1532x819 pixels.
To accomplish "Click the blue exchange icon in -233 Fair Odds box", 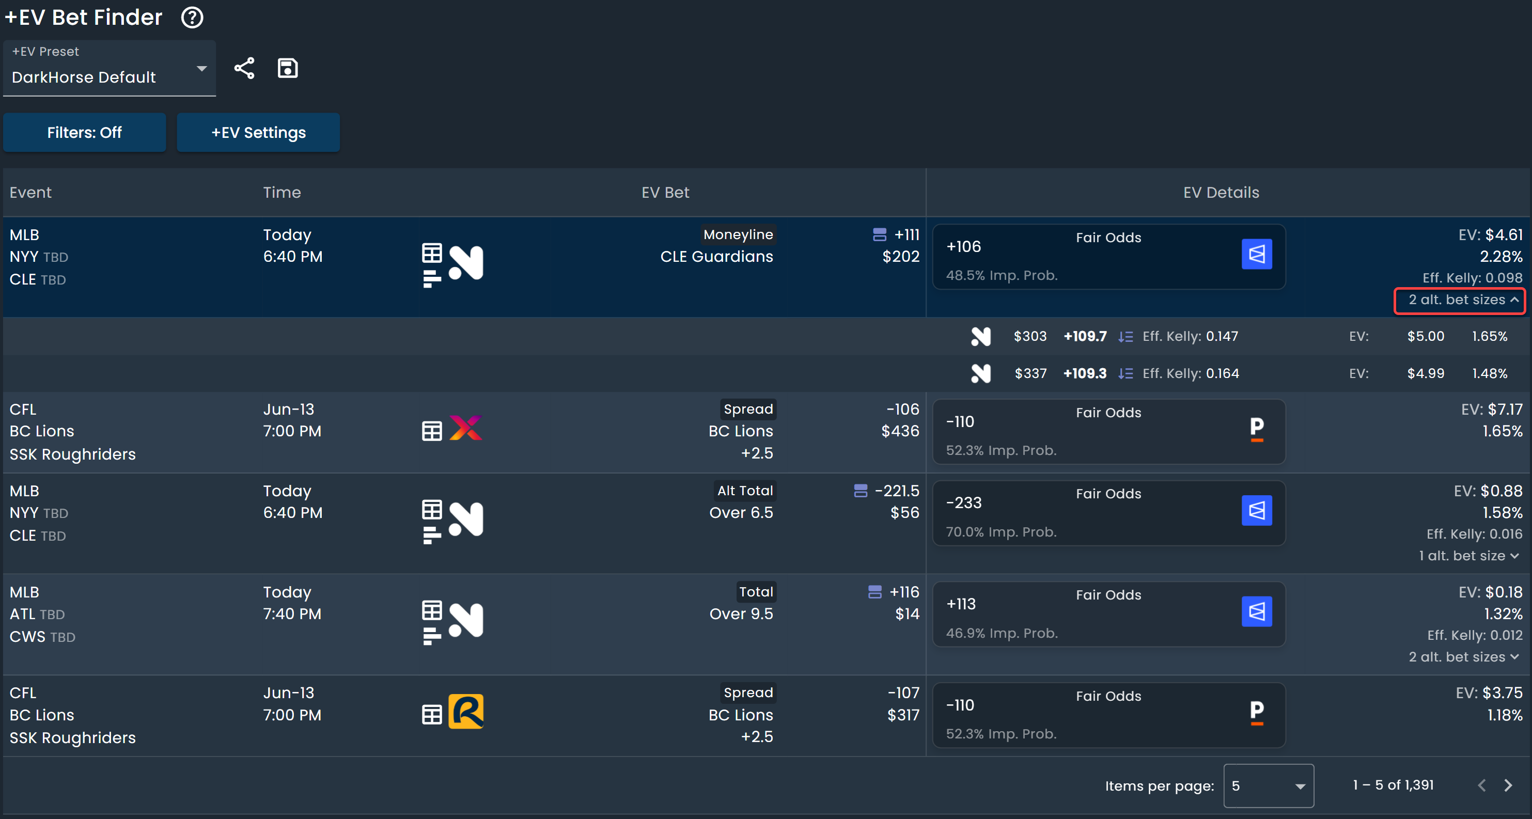I will pyautogui.click(x=1257, y=511).
